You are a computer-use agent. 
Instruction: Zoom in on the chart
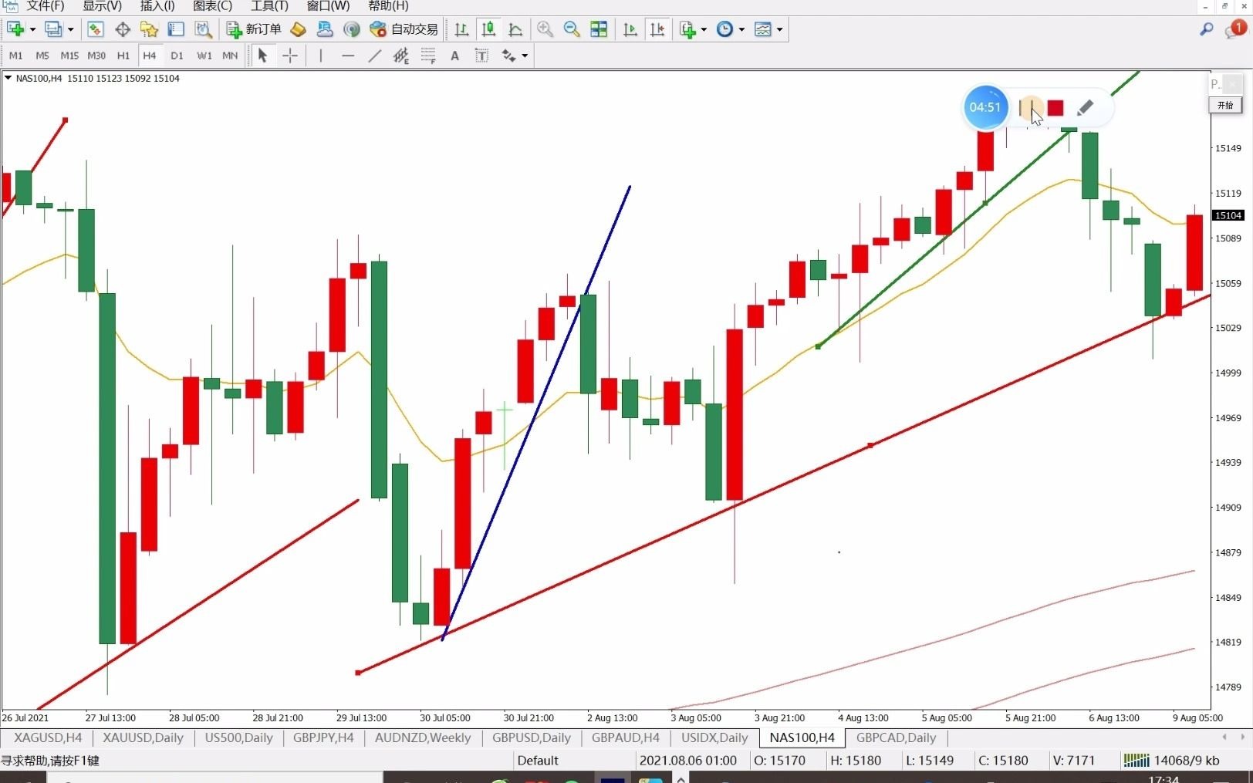[545, 29]
